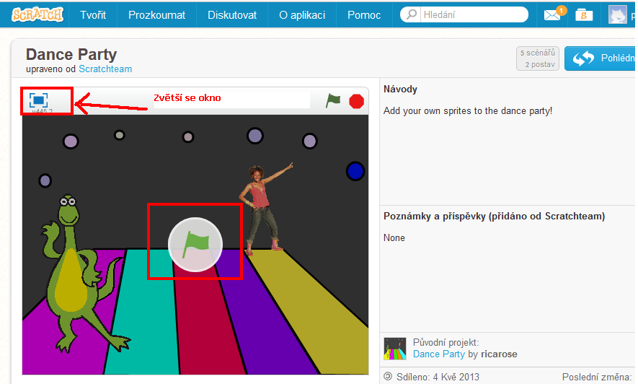Open the Diskutovat menu item
This screenshot has width=638, height=384.
(x=232, y=15)
